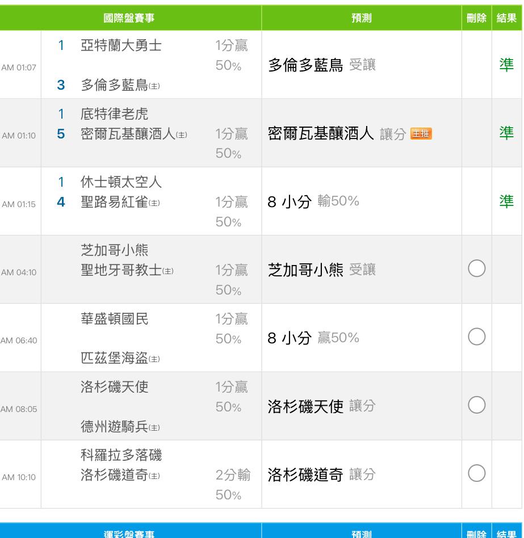This screenshot has width=524, height=538.
Task: Click prediction 洛杉磯道奇 讓分
Action: pyautogui.click(x=322, y=474)
